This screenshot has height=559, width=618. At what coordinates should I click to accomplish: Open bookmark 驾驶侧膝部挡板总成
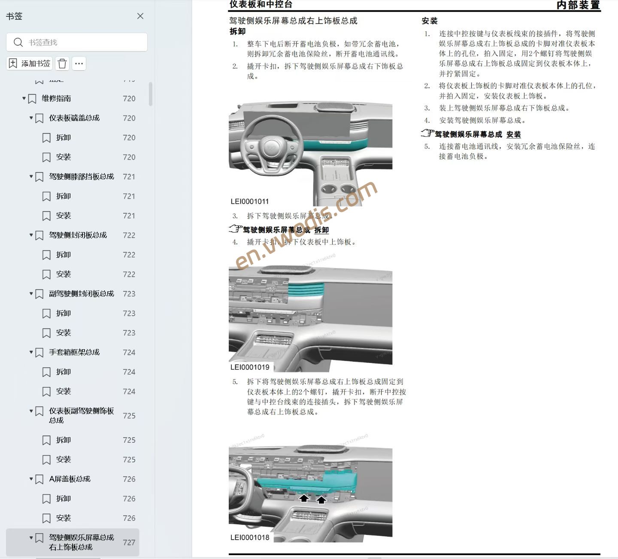click(82, 176)
